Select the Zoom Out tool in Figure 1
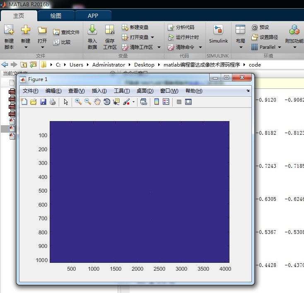 88,102
